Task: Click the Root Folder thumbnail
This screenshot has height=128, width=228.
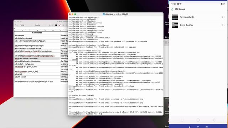Action: pyautogui.click(x=175, y=25)
